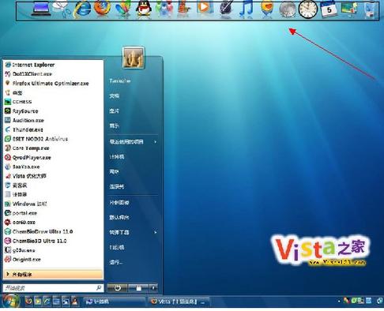Screen dimensions: 384x311
Task: Open the QQ penguin icon in the dock
Action: pos(144,9)
